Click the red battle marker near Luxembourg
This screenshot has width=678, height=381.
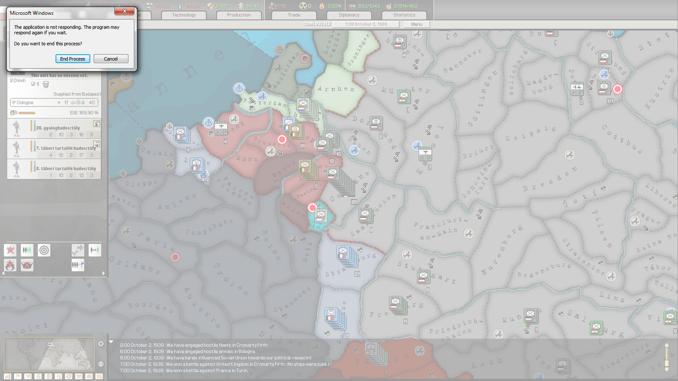(313, 207)
